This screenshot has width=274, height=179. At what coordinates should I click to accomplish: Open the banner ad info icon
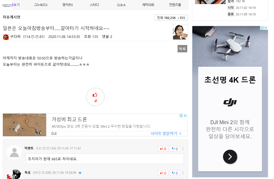[181, 116]
